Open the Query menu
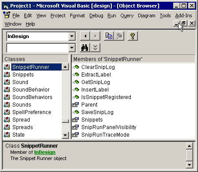This screenshot has width=198, height=172. [127, 15]
